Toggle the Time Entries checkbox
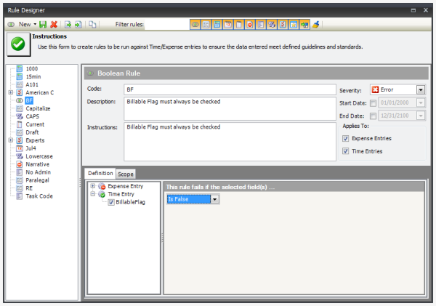 point(345,151)
